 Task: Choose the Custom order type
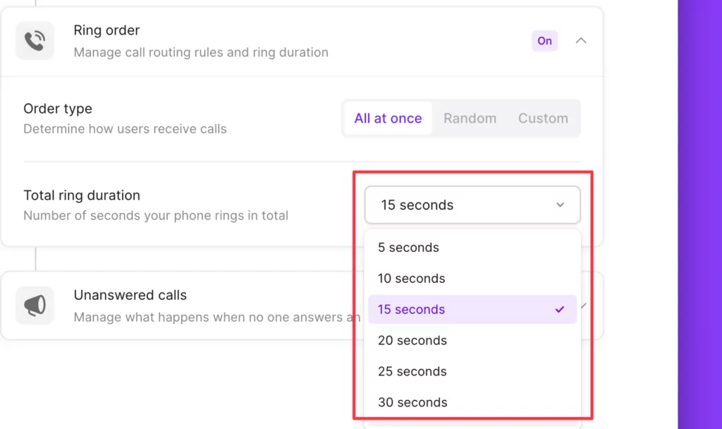(543, 119)
